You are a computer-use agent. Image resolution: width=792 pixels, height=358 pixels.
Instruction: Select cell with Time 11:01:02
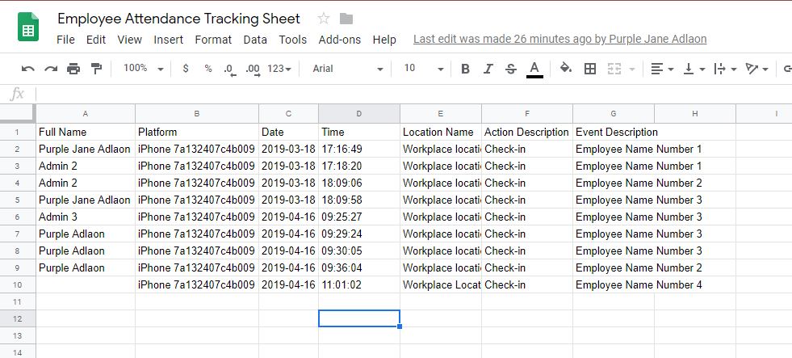pyautogui.click(x=359, y=284)
